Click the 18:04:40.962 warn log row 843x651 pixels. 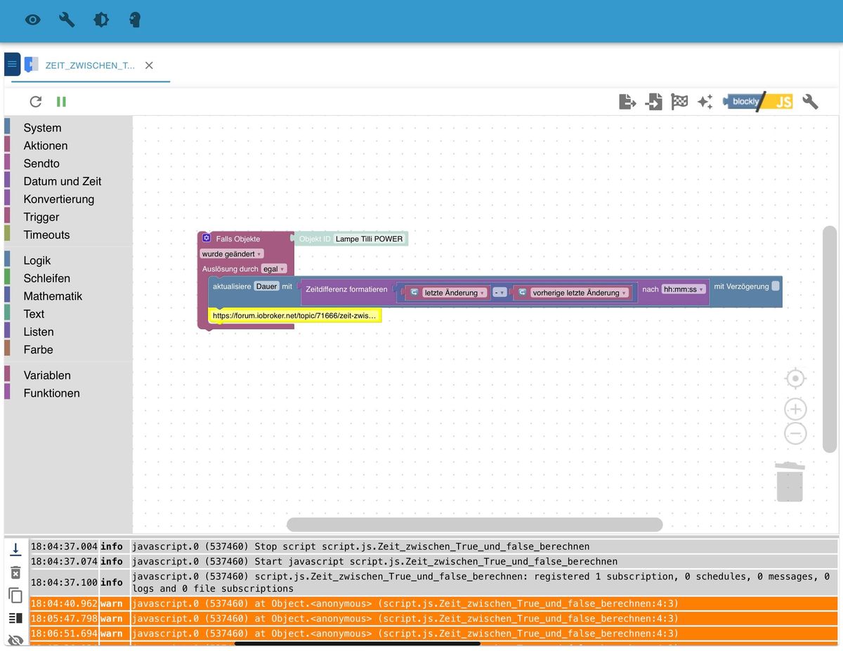[433, 603]
